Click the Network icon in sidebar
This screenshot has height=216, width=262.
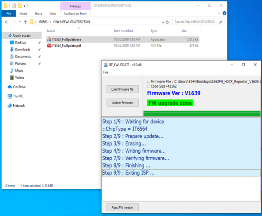pos(18,105)
